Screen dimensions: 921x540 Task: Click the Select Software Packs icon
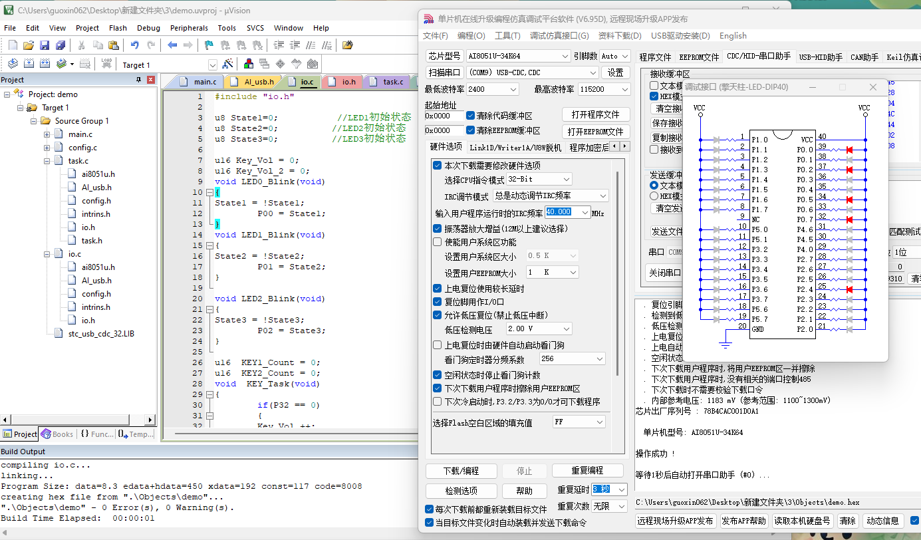tap(296, 64)
